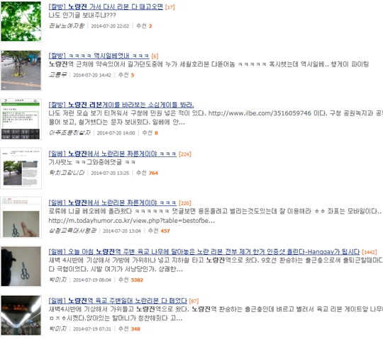The image size is (383, 339).
Task: Open the post title with 220 comments
Action: 112,203
